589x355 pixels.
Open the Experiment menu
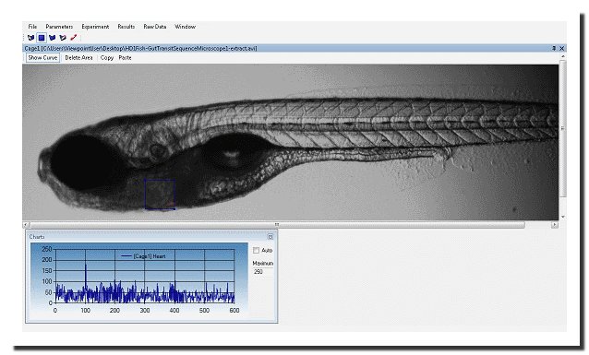[x=95, y=27]
